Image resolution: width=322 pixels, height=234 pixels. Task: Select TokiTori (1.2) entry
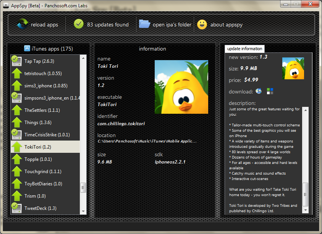(45, 147)
